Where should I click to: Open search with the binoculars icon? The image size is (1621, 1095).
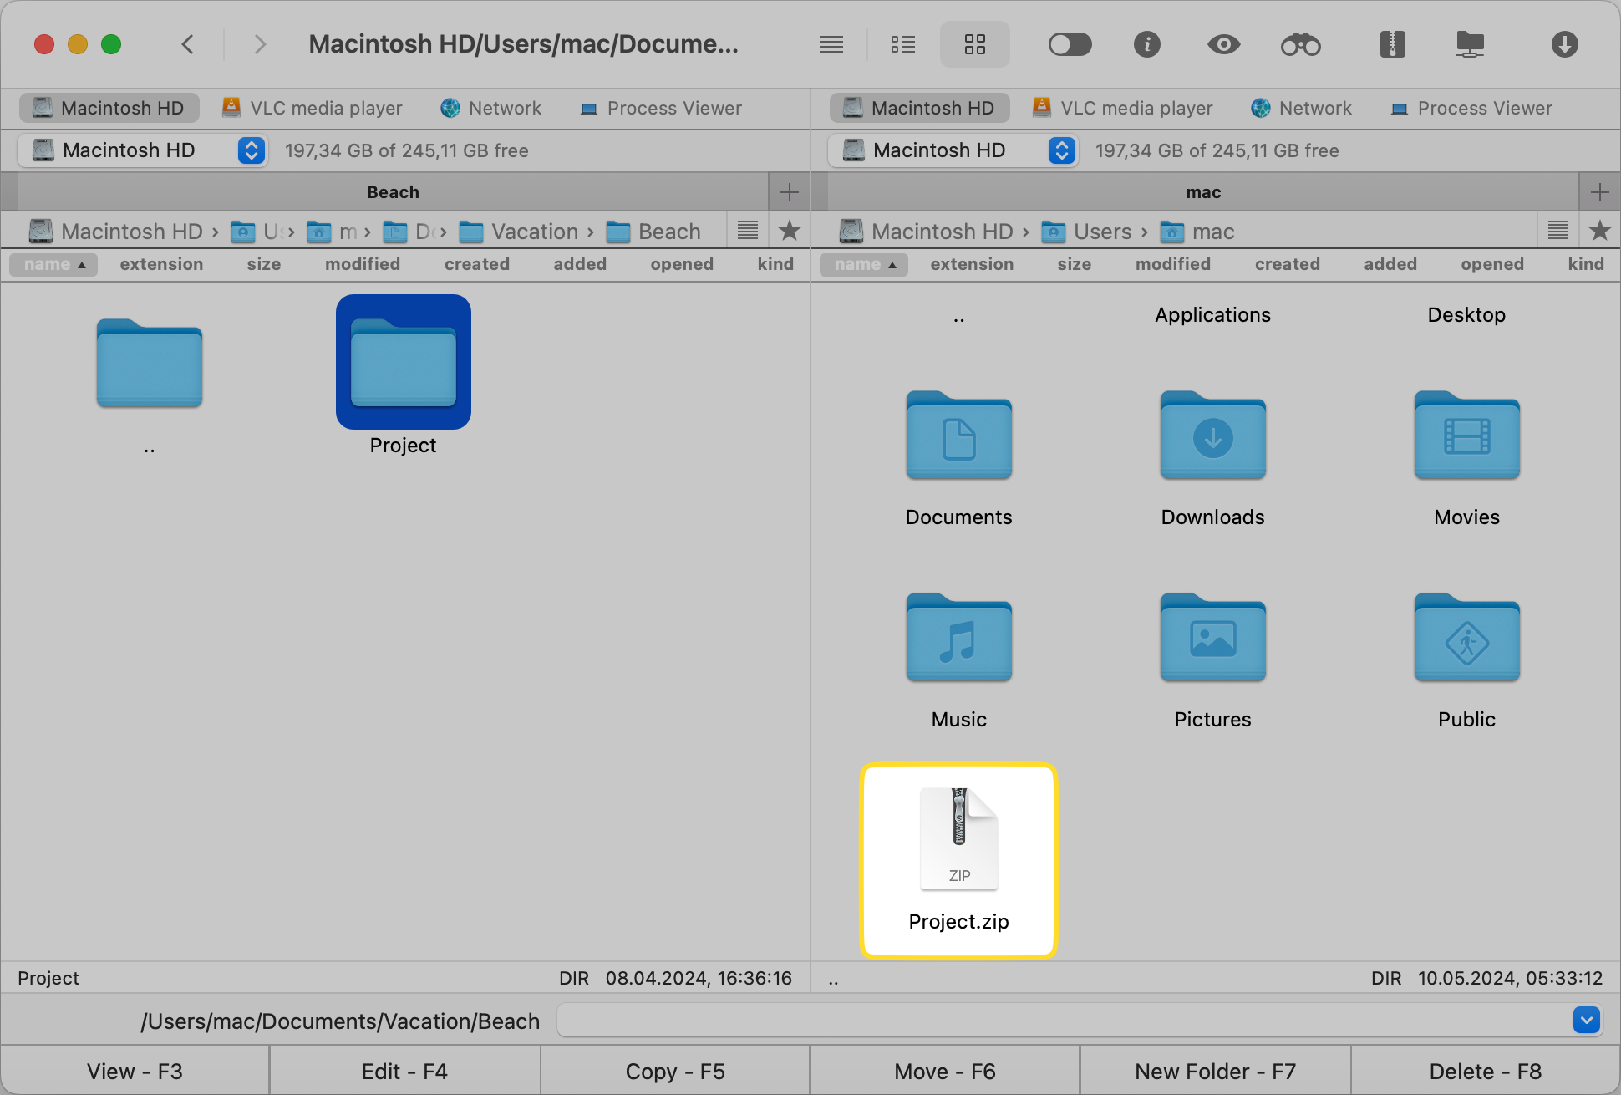pos(1301,44)
